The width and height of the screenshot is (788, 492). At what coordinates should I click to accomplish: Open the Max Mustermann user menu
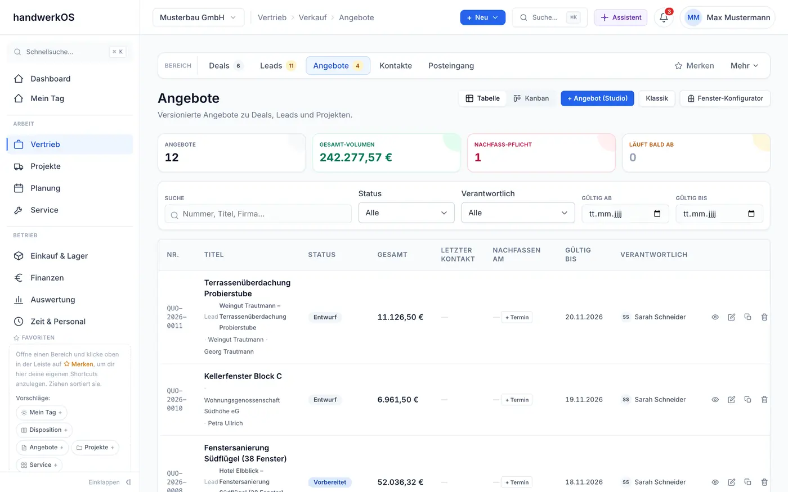[727, 17]
